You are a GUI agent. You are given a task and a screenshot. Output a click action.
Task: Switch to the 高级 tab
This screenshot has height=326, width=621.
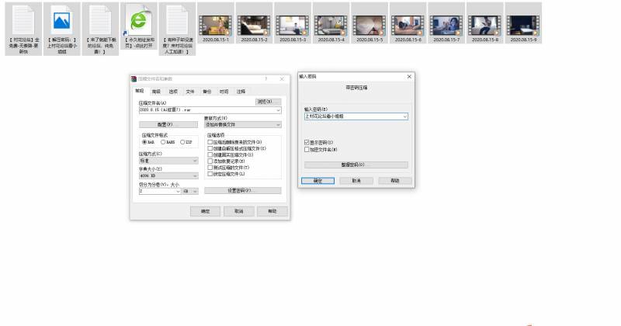click(155, 91)
